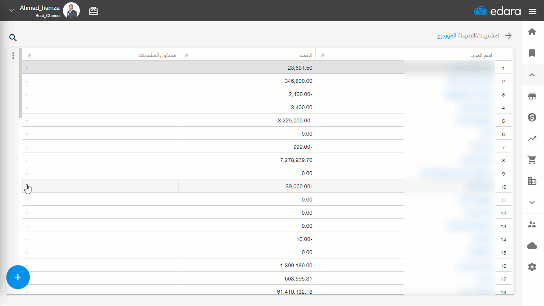
Task: Open the bookmarks icon in sidebar
Action: tap(532, 53)
